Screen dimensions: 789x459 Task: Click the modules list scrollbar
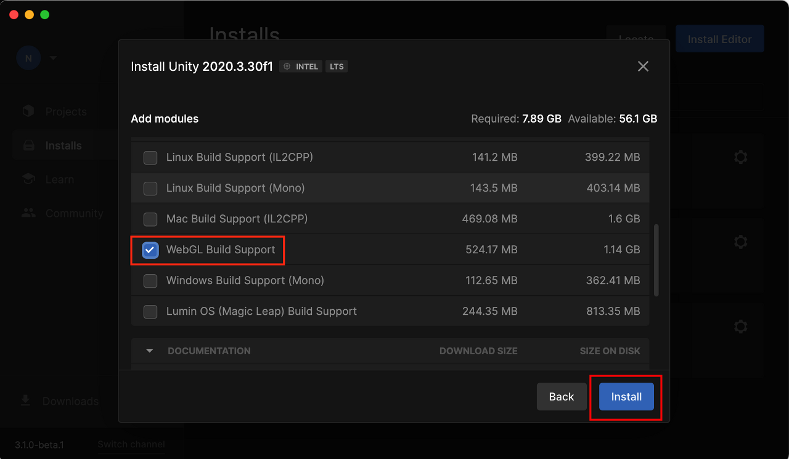coord(656,260)
